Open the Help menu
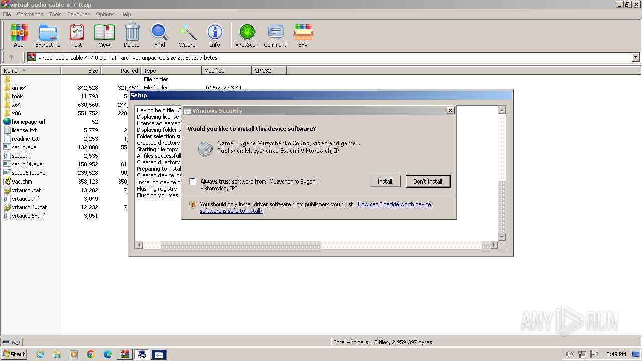Screen dimensions: 642x361 pos(126,14)
